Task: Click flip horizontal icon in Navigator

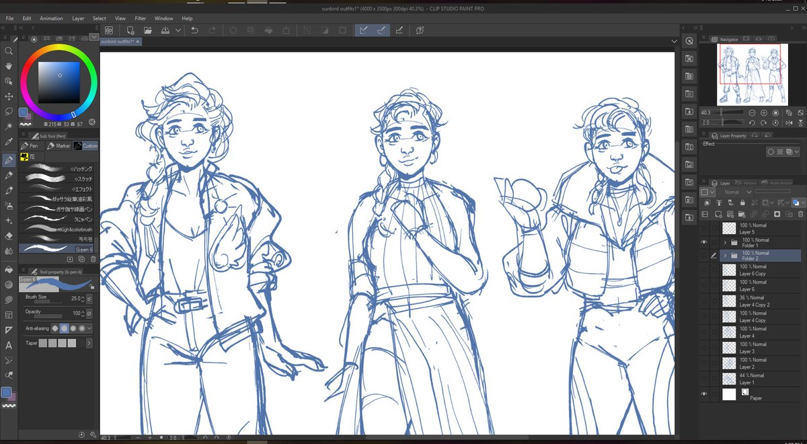Action: pos(788,123)
